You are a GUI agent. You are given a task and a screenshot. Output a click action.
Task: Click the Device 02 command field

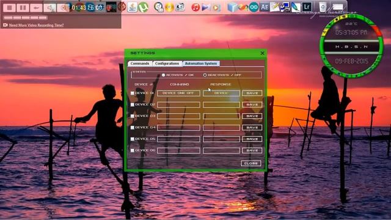pos(178,105)
